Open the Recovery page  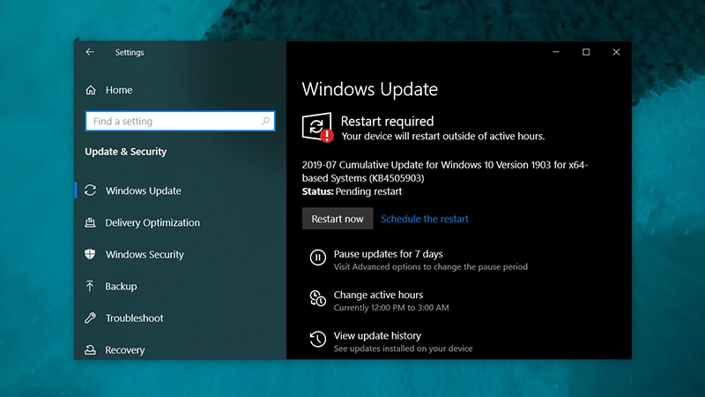(x=125, y=350)
